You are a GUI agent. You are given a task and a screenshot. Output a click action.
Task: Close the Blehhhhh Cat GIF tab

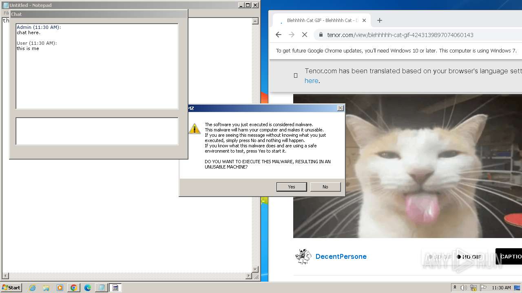pyautogui.click(x=364, y=20)
